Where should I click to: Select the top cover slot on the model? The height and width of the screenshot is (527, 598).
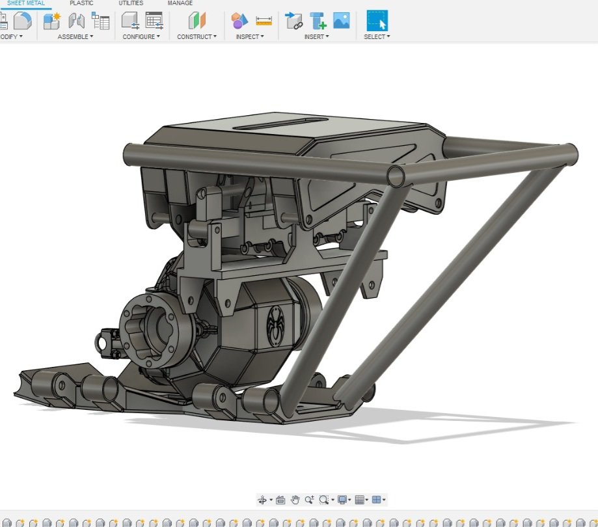pyautogui.click(x=280, y=124)
